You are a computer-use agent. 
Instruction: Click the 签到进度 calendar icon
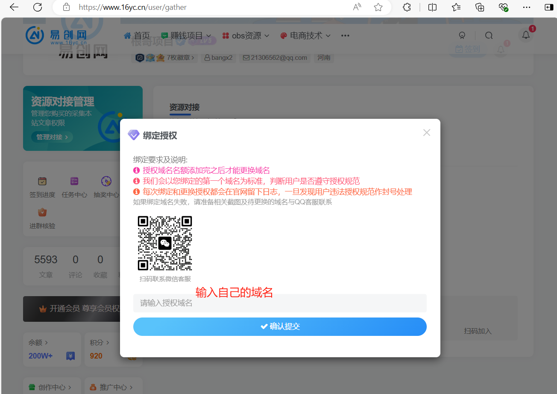42,182
